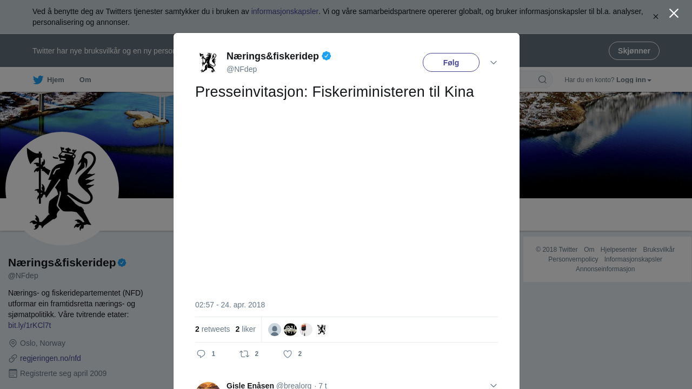Open the regjeringen.no/nfd profile link

pyautogui.click(x=50, y=358)
